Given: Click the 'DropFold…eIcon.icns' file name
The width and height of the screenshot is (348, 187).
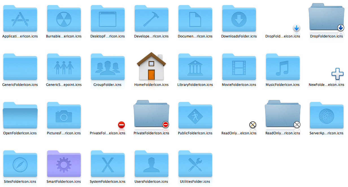Looking at the screenshot, I should click(x=283, y=36).
